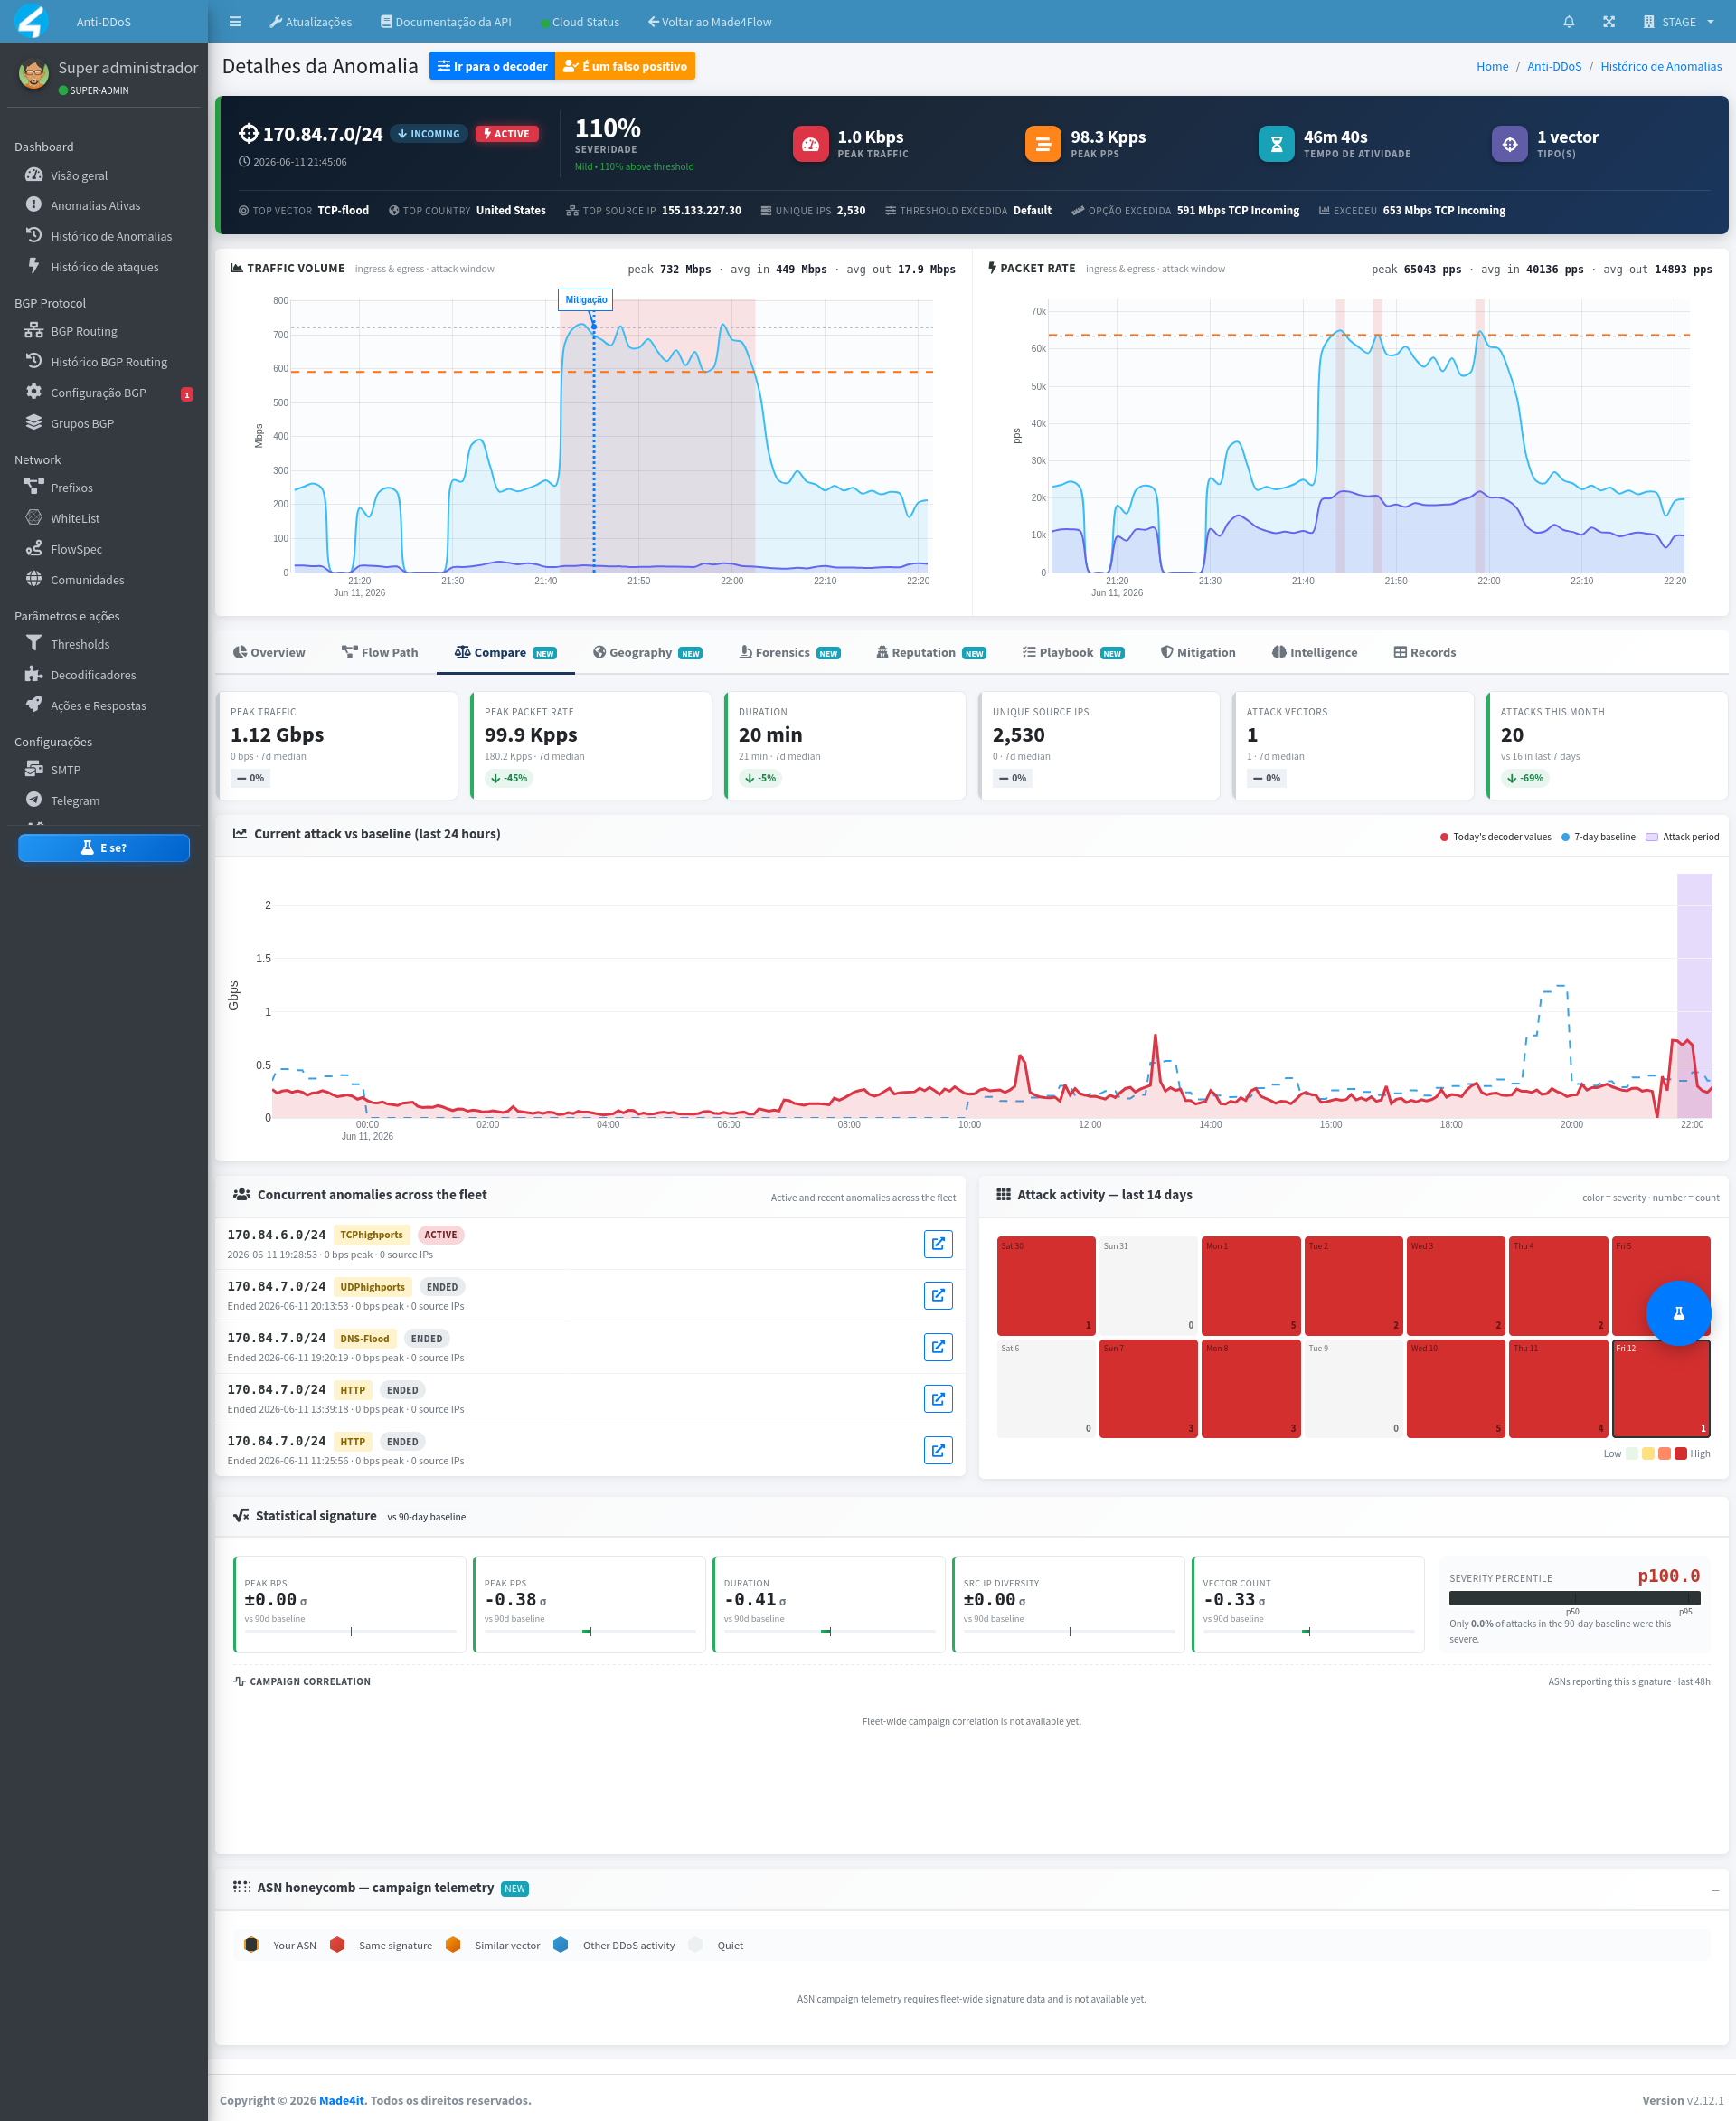Open UDPhighports anomaly external link
The width and height of the screenshot is (1736, 2121).
pyautogui.click(x=938, y=1295)
